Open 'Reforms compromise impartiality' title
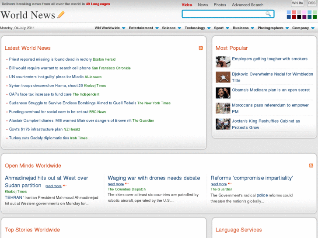The image size is (318, 238). (252, 178)
